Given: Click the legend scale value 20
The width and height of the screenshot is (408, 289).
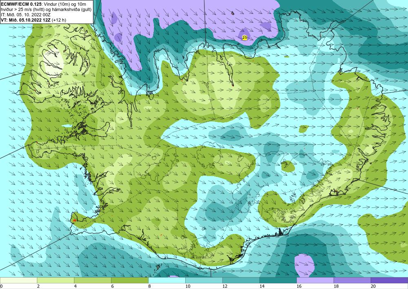Looking at the screenshot, I should 373,287.
